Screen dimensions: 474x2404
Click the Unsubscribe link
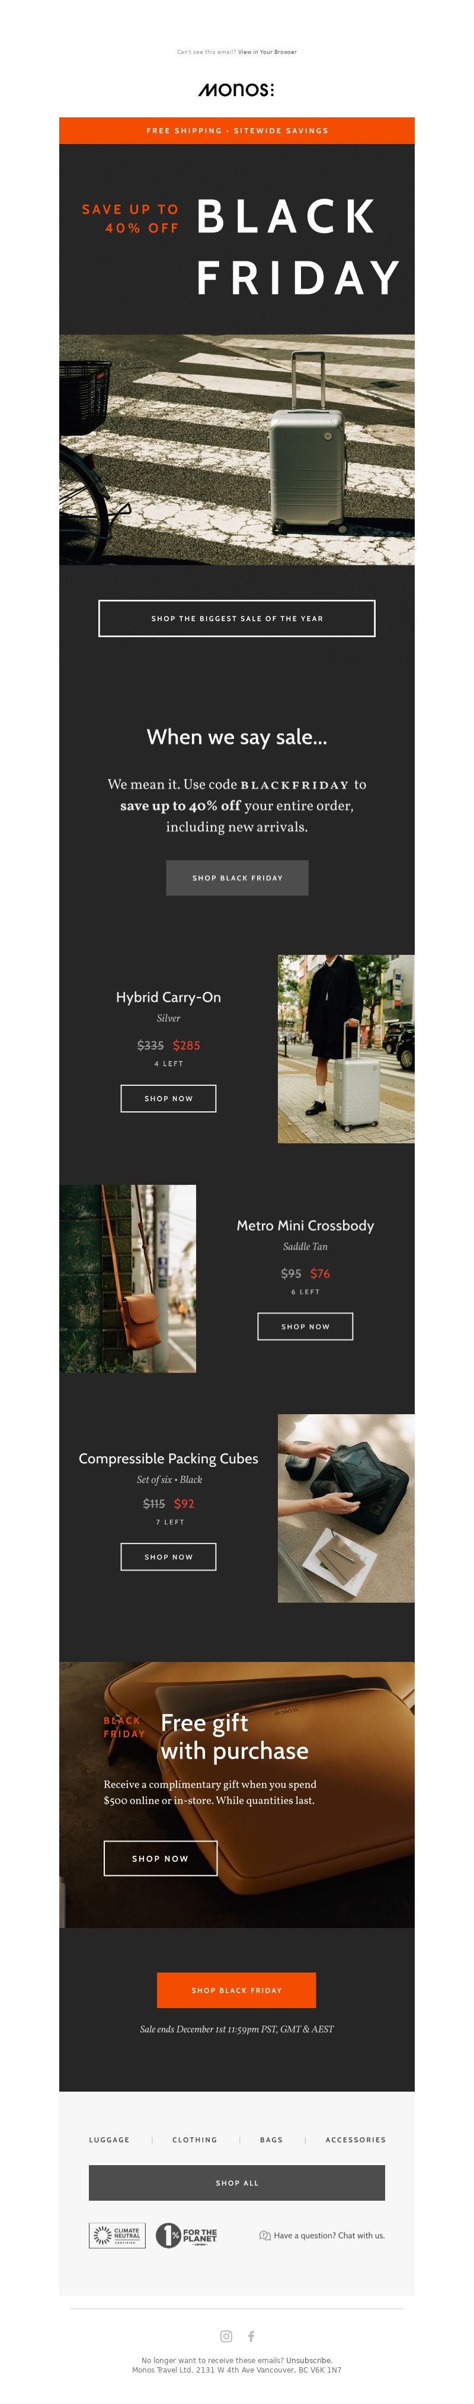[x=309, y=2359]
